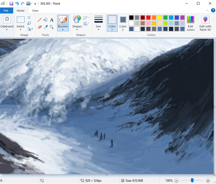Select the Pencil tool
The height and width of the screenshot is (184, 216).
coord(39,20)
